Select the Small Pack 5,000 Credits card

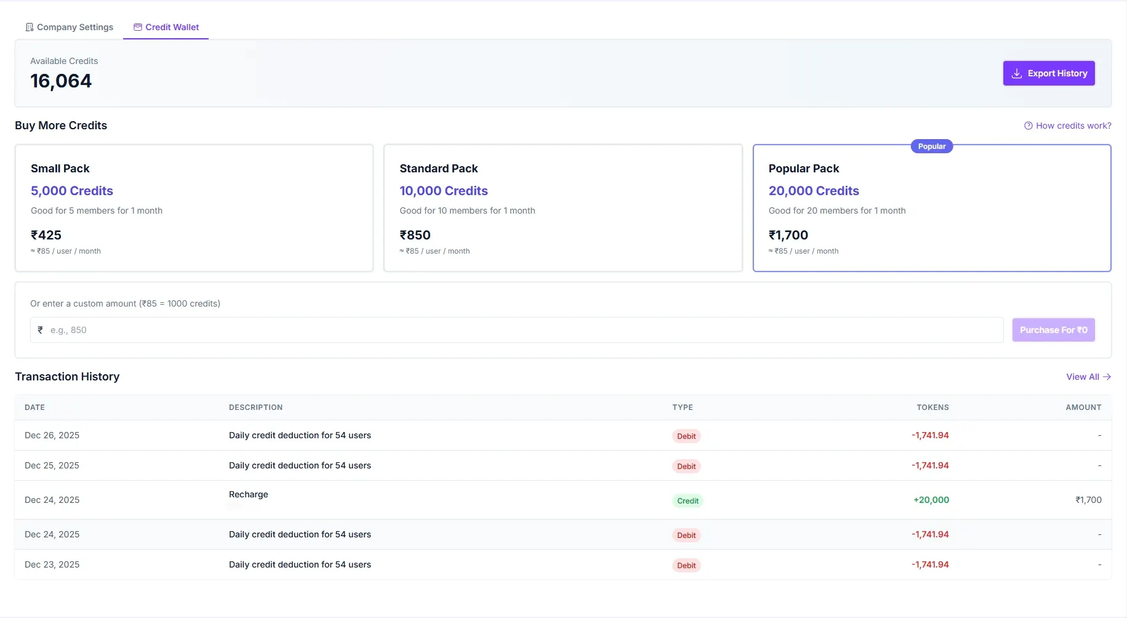click(x=194, y=207)
